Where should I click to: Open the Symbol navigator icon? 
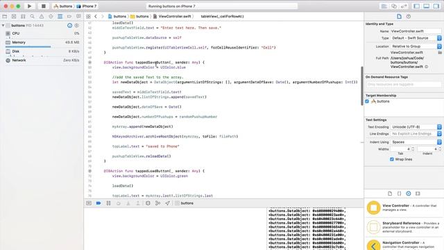tap(23, 17)
